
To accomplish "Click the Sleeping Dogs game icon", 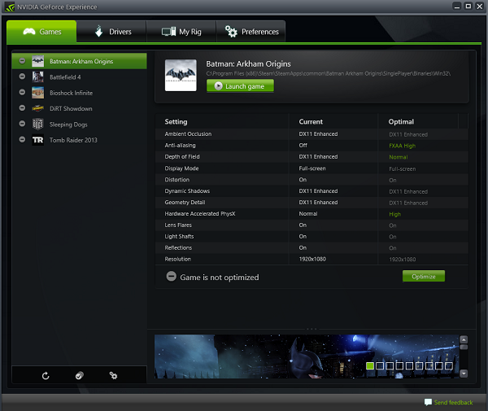I will pyautogui.click(x=37, y=125).
